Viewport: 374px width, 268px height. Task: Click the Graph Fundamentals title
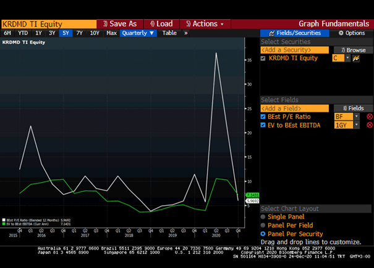click(334, 24)
